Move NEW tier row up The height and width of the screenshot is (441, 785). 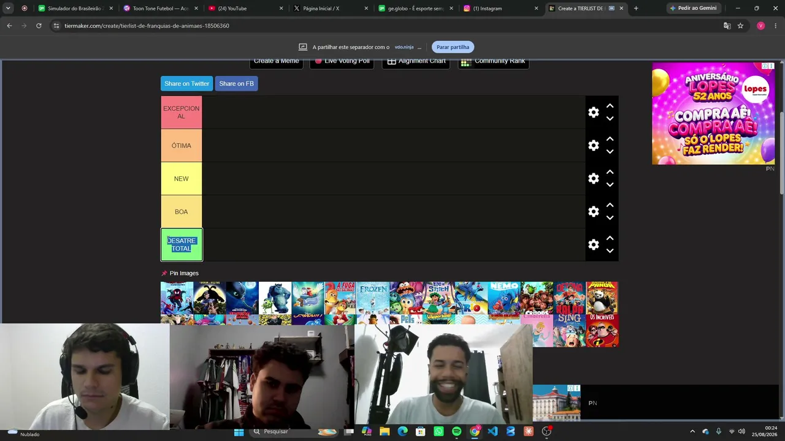coord(610,172)
